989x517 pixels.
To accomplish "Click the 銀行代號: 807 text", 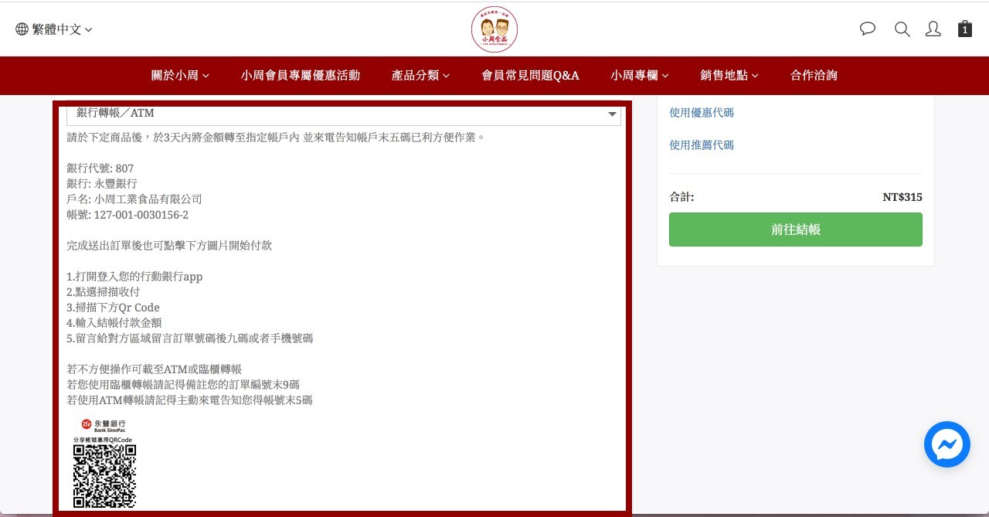I will (x=100, y=168).
